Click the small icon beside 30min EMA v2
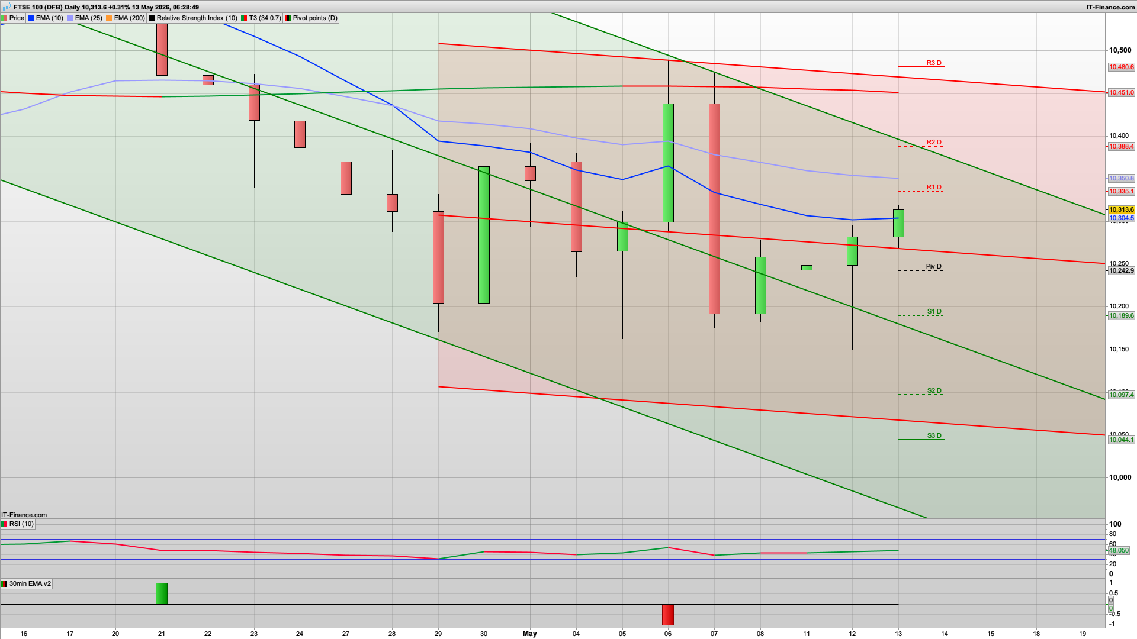1137x639 pixels. pyautogui.click(x=4, y=584)
